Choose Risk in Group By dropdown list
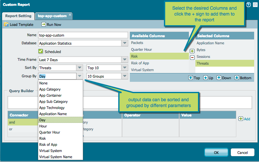 (x=60, y=138)
